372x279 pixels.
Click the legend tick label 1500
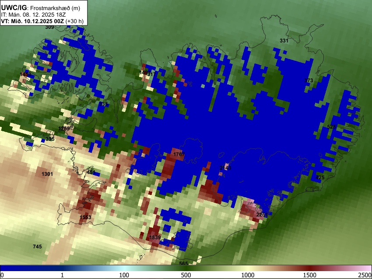pos(310,275)
